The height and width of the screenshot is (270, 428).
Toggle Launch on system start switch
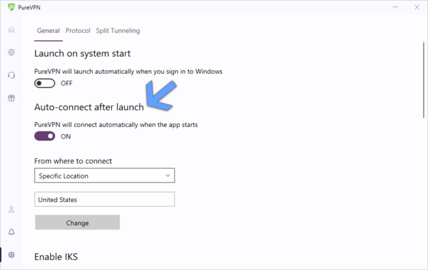(45, 83)
